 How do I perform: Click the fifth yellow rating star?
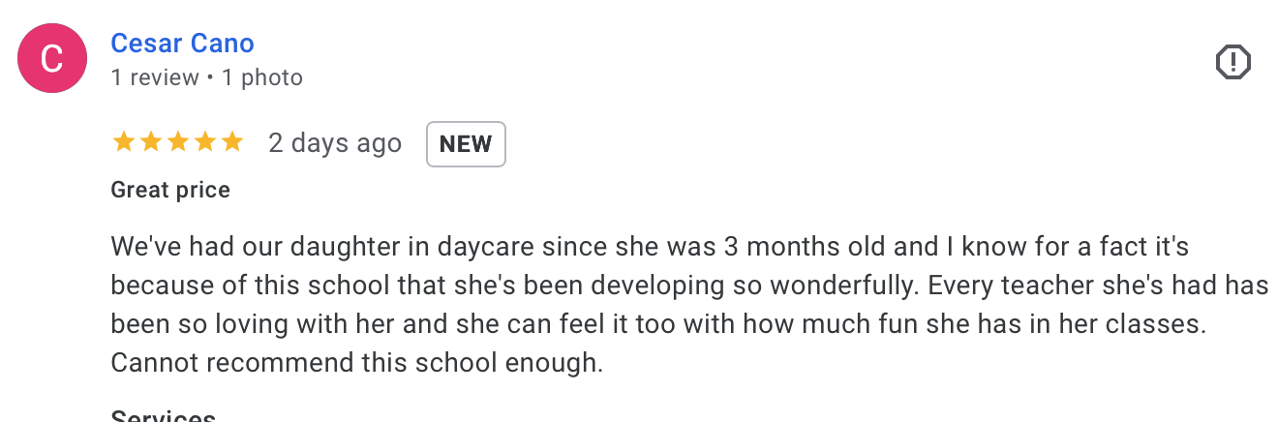pyautogui.click(x=231, y=143)
